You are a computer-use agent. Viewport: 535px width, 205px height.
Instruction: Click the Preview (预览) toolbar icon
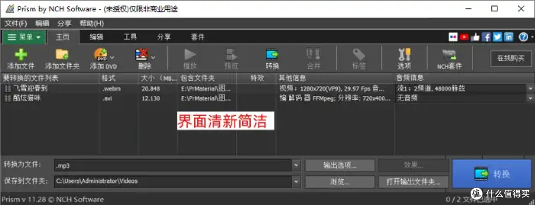231,54
